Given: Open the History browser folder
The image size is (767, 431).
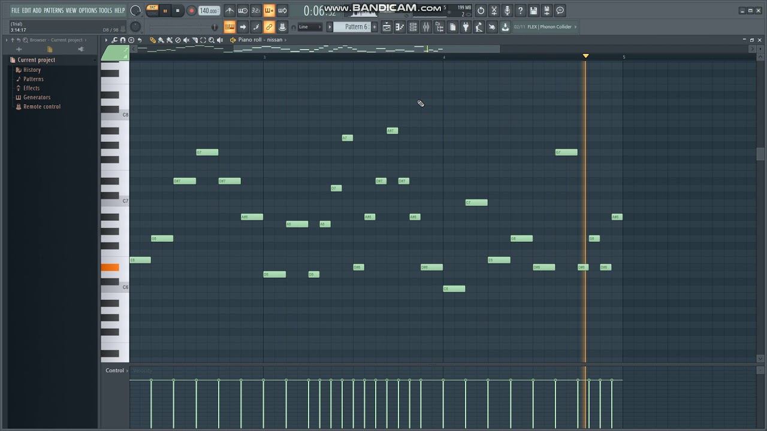Looking at the screenshot, I should coord(32,70).
